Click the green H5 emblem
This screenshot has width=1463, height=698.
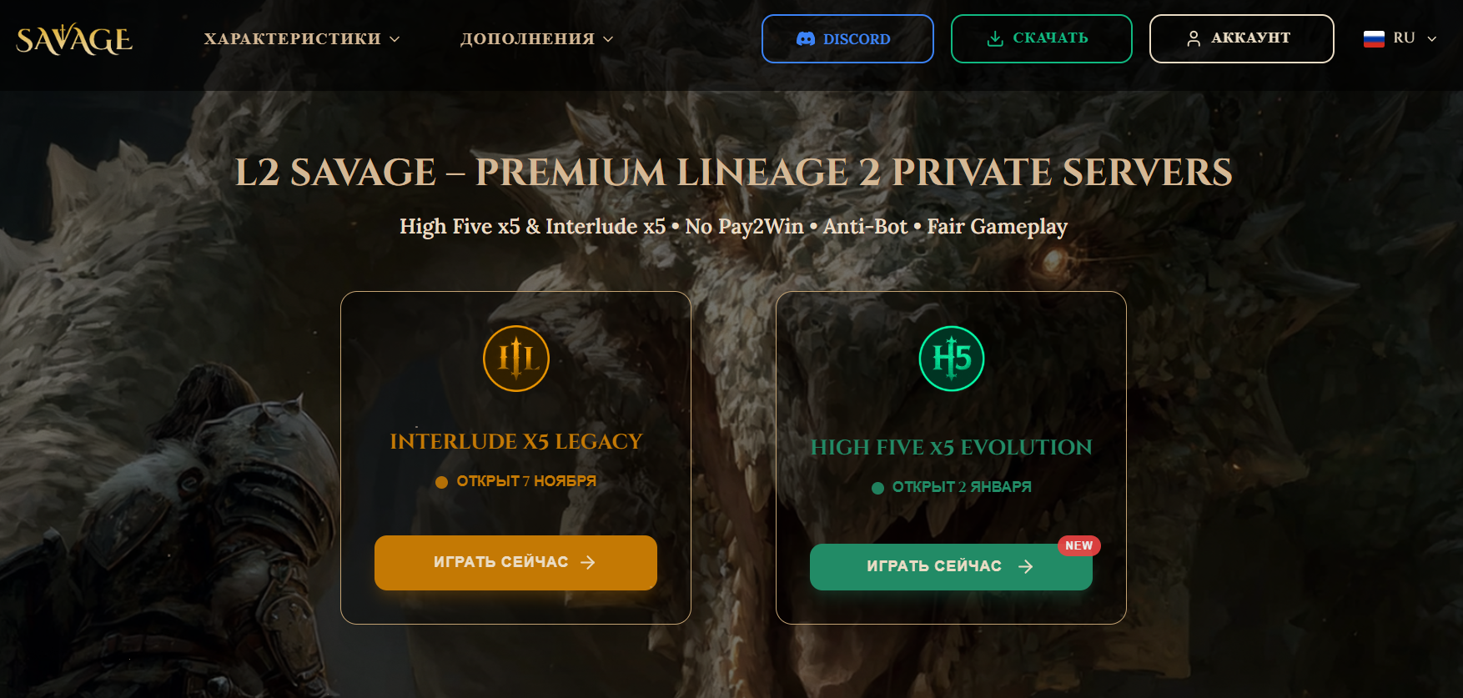coord(952,359)
